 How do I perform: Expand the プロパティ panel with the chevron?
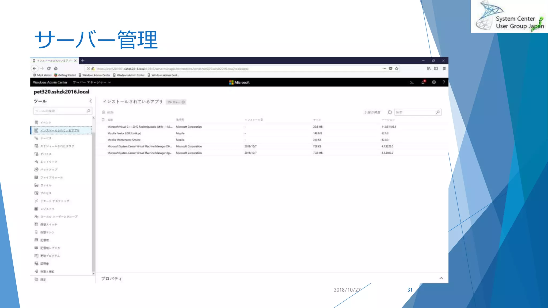[x=441, y=278]
